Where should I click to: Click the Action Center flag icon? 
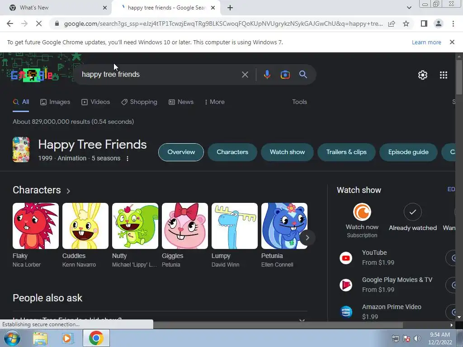406,338
